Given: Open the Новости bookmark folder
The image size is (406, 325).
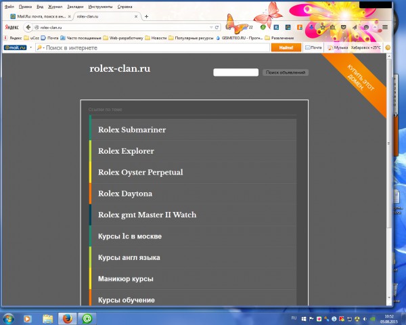Looking at the screenshot, I should pyautogui.click(x=156, y=38).
